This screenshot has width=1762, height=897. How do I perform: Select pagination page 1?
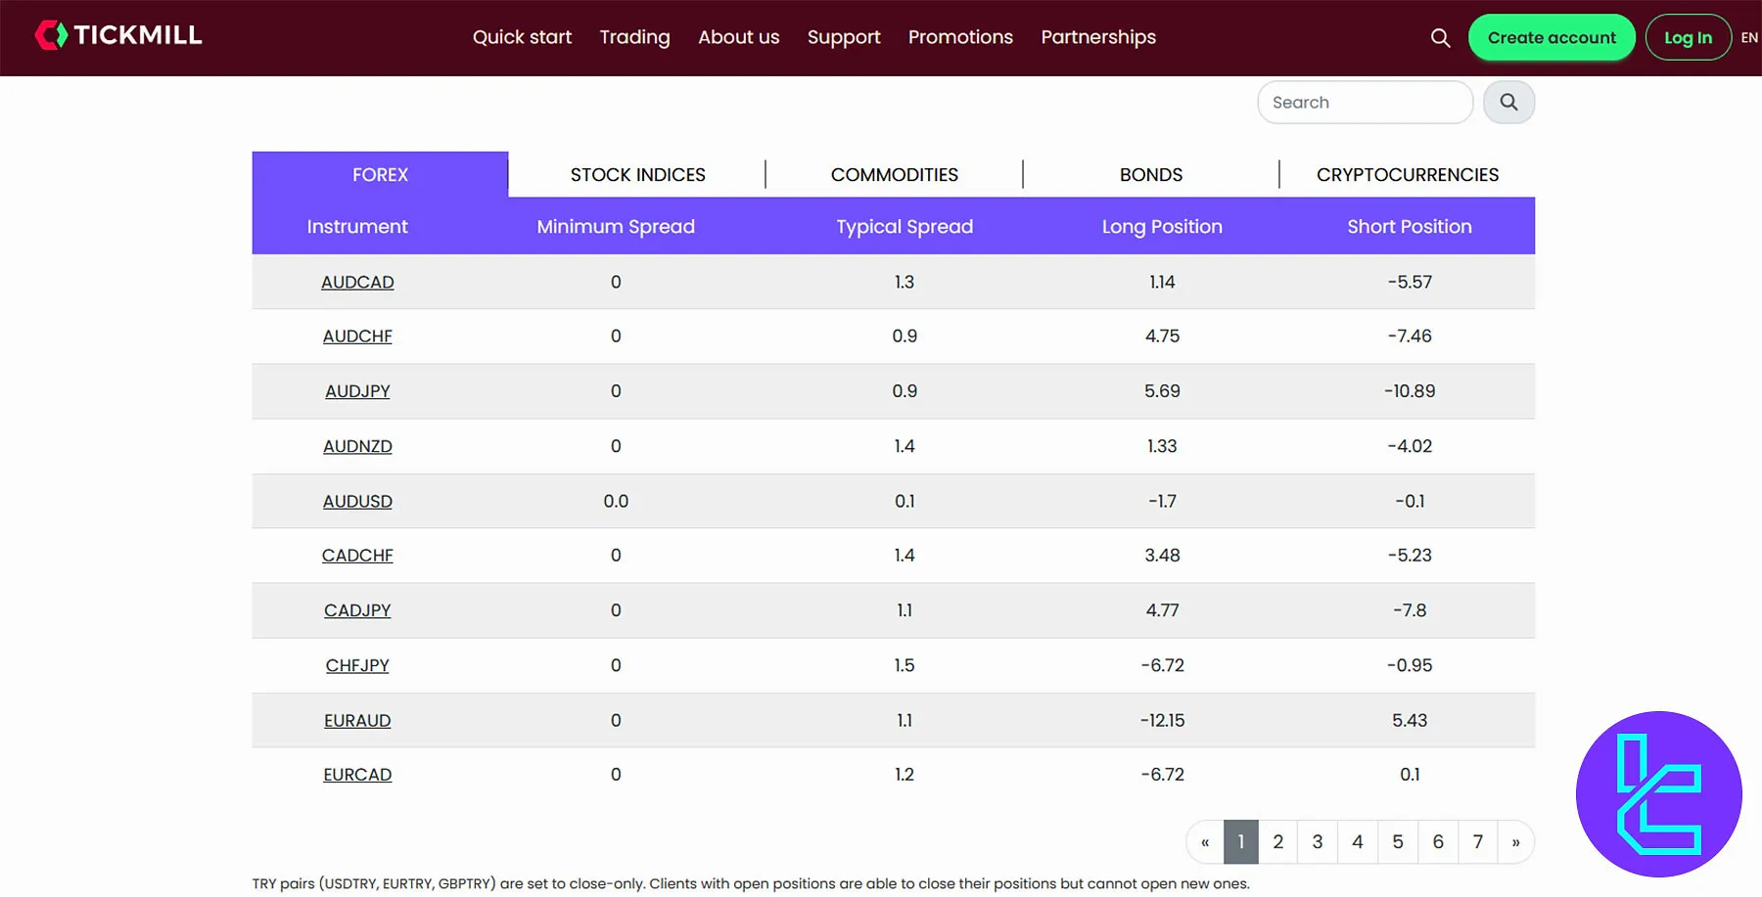click(1240, 841)
